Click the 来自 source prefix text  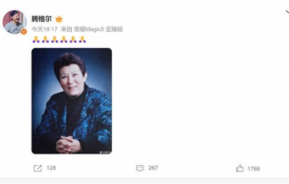click(x=66, y=29)
